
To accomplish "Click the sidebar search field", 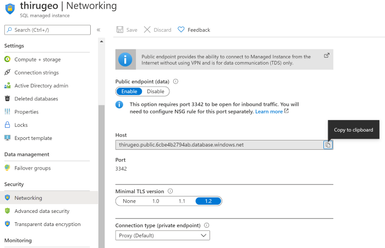I will pyautogui.click(x=47, y=30).
